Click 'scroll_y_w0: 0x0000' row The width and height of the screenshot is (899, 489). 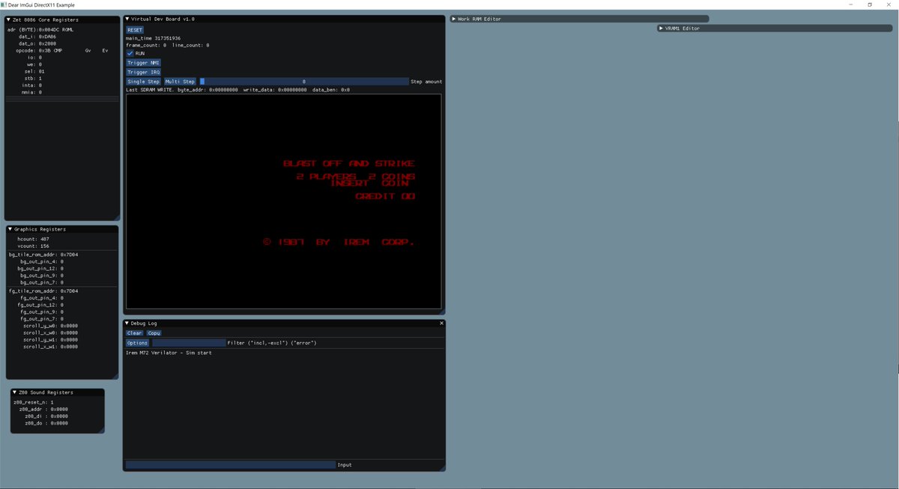pos(50,326)
